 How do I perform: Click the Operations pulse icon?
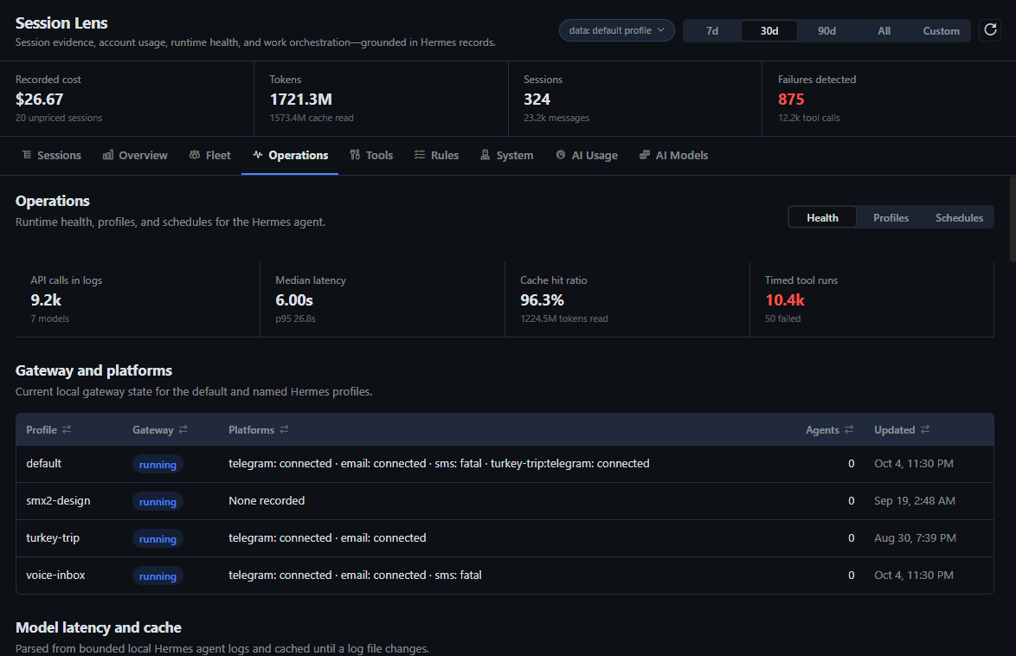click(x=257, y=155)
